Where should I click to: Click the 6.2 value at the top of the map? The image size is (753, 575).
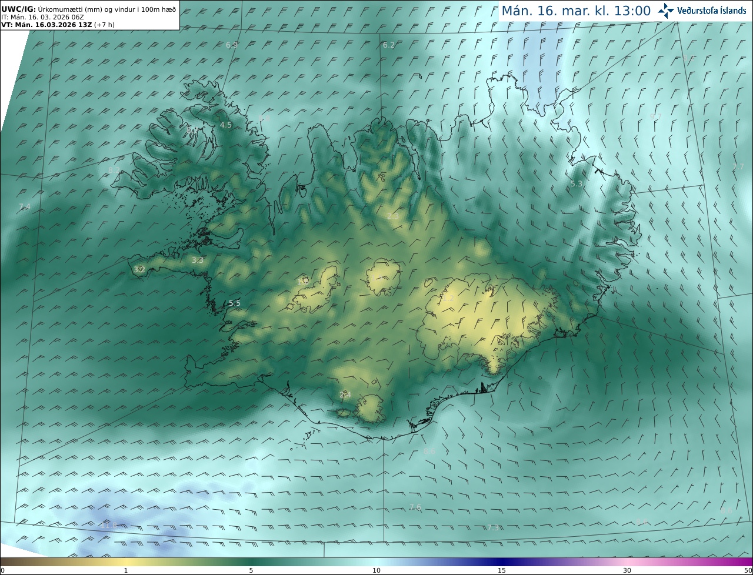pos(389,45)
